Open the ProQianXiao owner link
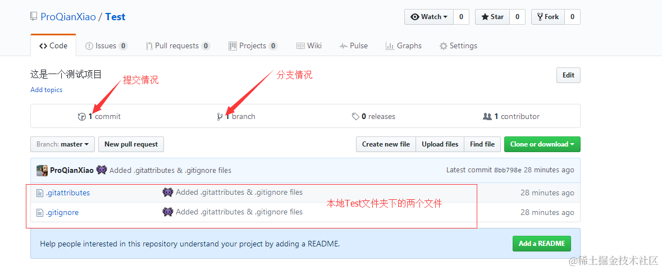Image resolution: width=662 pixels, height=270 pixels. 68,17
